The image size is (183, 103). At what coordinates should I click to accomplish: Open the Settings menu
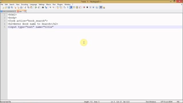click(x=41, y=5)
